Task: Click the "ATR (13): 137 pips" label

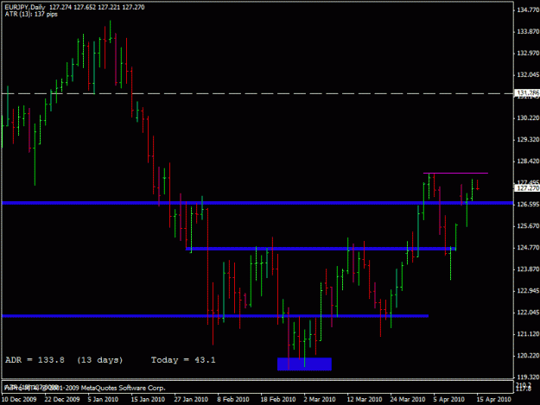Action: tap(31, 14)
